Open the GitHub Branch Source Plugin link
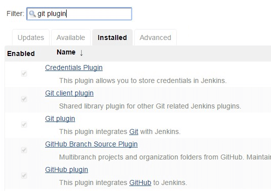 tap(91, 144)
